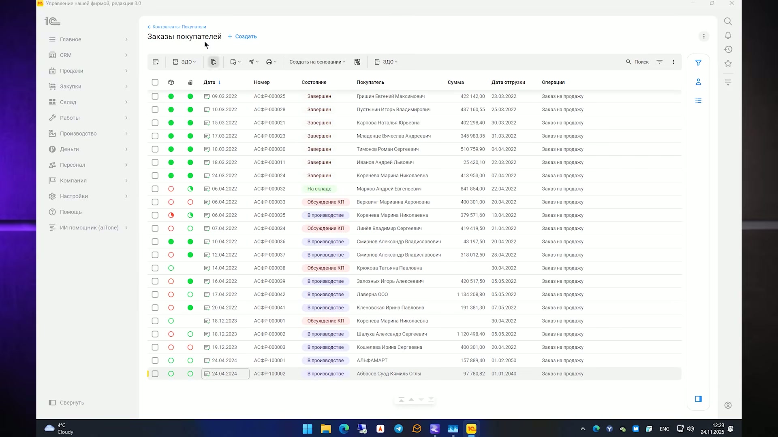Click the list view settings icon at toolbar start
Image resolution: width=778 pixels, height=437 pixels.
[156, 62]
